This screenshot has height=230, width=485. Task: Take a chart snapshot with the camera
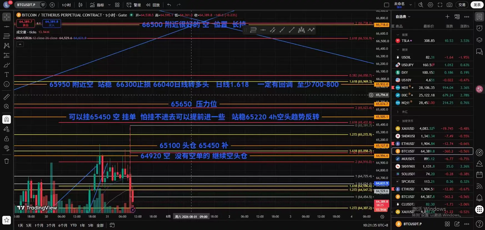pyautogui.click(x=449, y=5)
